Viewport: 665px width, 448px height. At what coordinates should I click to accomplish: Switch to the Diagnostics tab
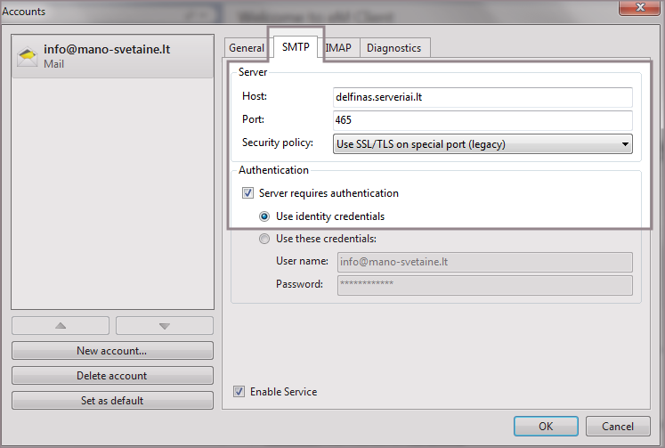pos(393,48)
